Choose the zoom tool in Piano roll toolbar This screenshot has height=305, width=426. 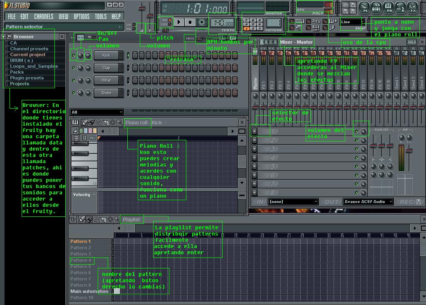pyautogui.click(x=119, y=123)
